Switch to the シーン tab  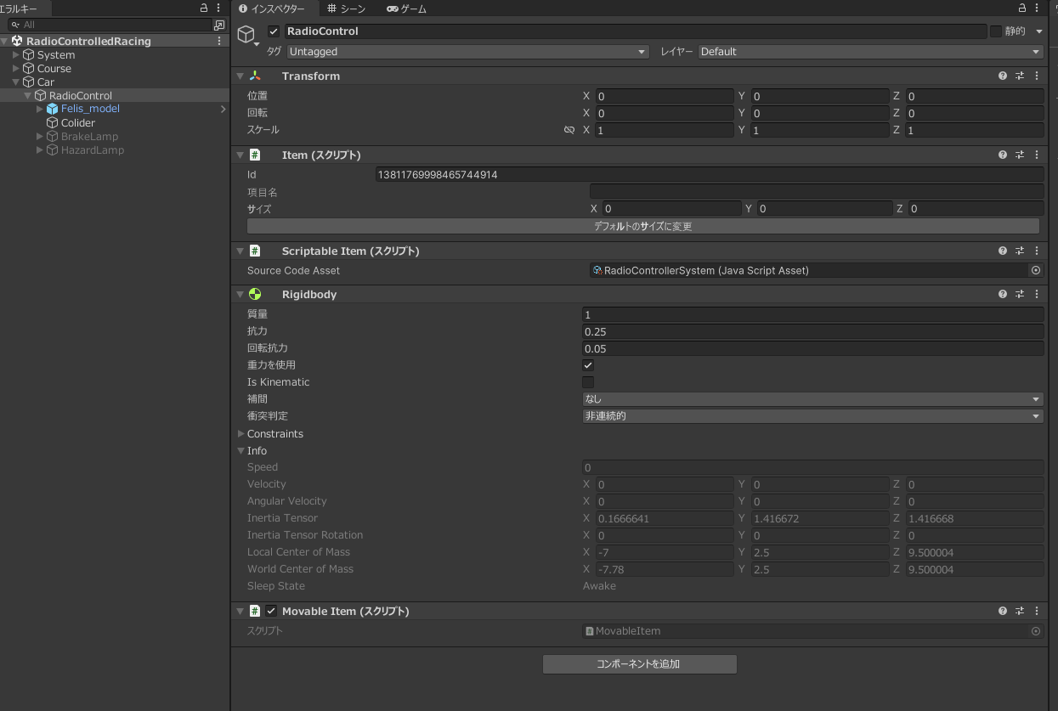[x=346, y=8]
